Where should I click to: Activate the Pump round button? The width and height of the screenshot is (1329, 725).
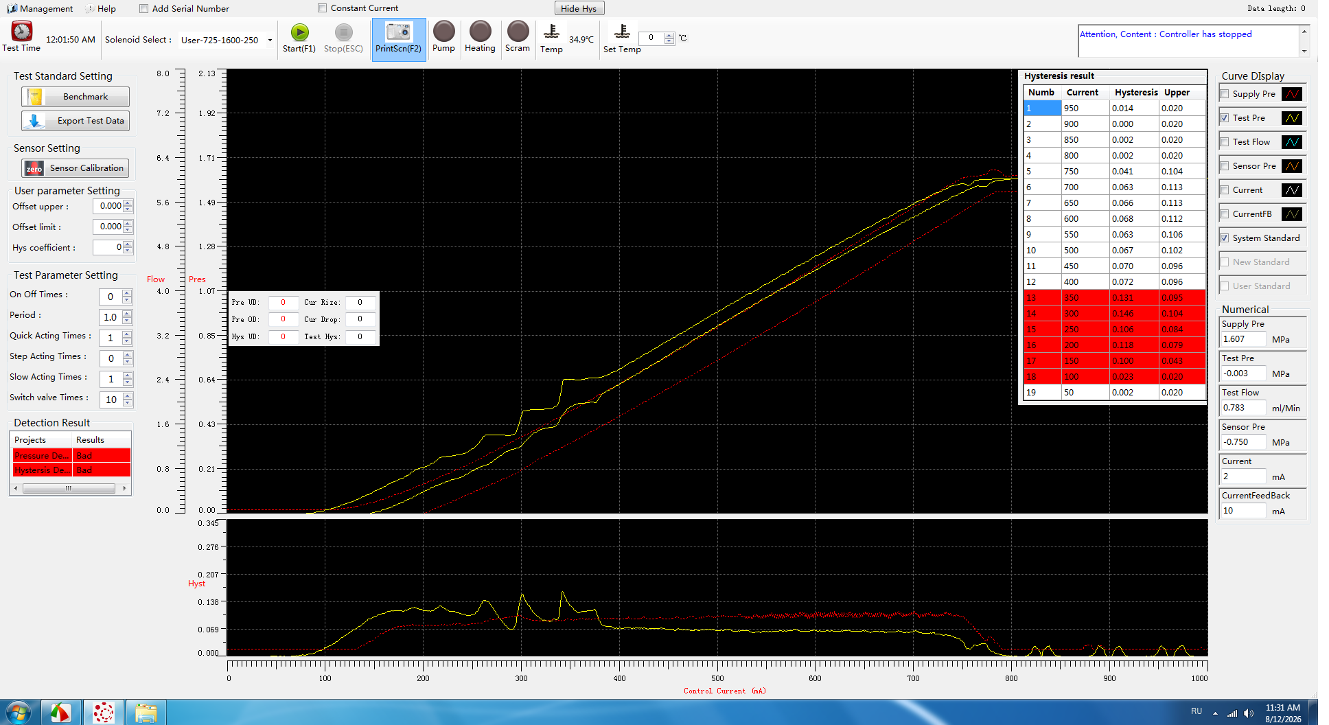[443, 31]
